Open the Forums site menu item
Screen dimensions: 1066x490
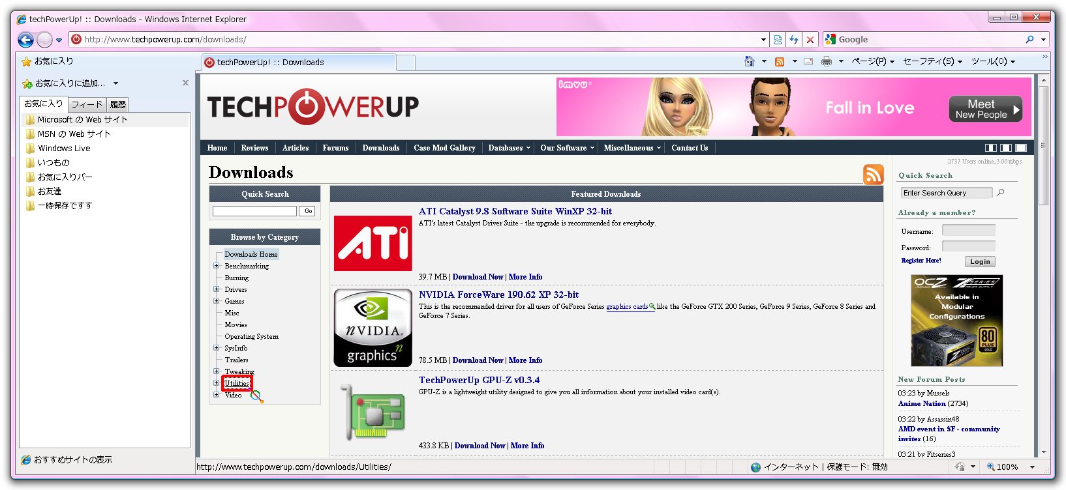(335, 148)
